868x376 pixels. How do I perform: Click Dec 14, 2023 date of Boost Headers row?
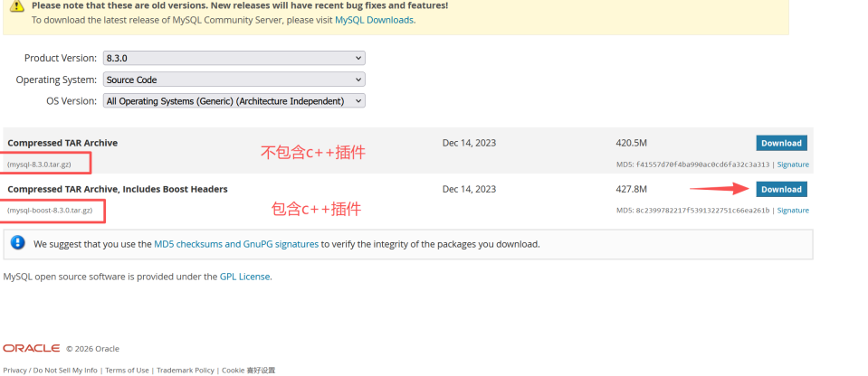coord(470,189)
